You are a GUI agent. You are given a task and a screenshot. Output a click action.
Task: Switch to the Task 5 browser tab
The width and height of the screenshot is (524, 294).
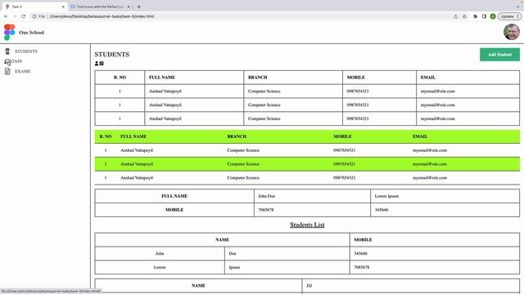[34, 7]
